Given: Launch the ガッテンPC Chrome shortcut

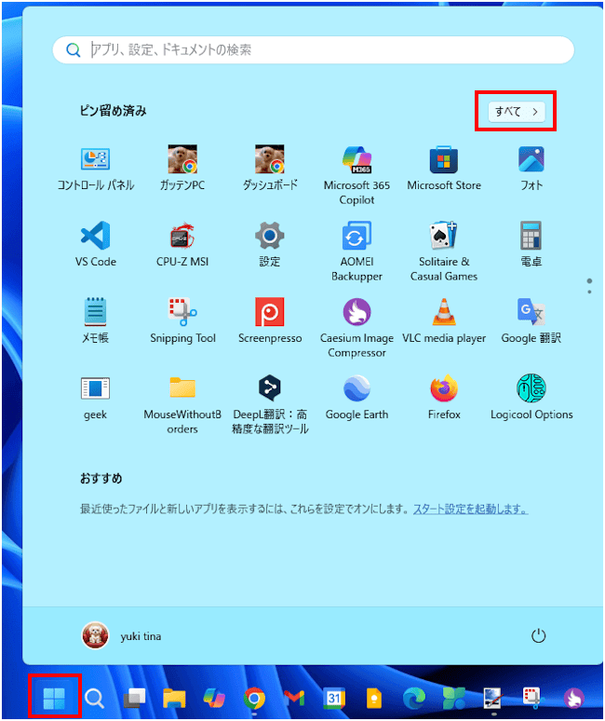Looking at the screenshot, I should pos(182,169).
